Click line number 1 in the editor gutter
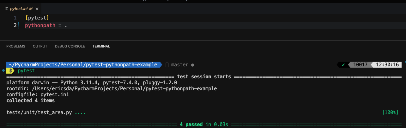Viewport: 406px width, 128px height. pos(15,18)
